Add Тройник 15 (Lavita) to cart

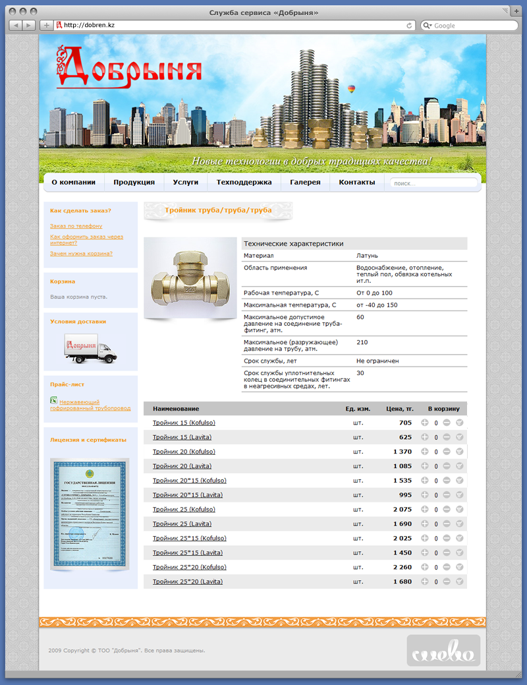click(459, 437)
